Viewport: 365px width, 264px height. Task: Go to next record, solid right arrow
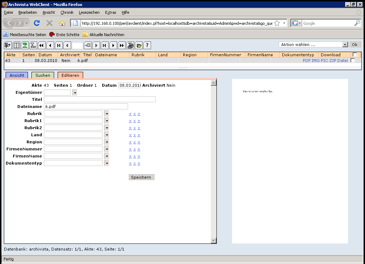coord(113,45)
